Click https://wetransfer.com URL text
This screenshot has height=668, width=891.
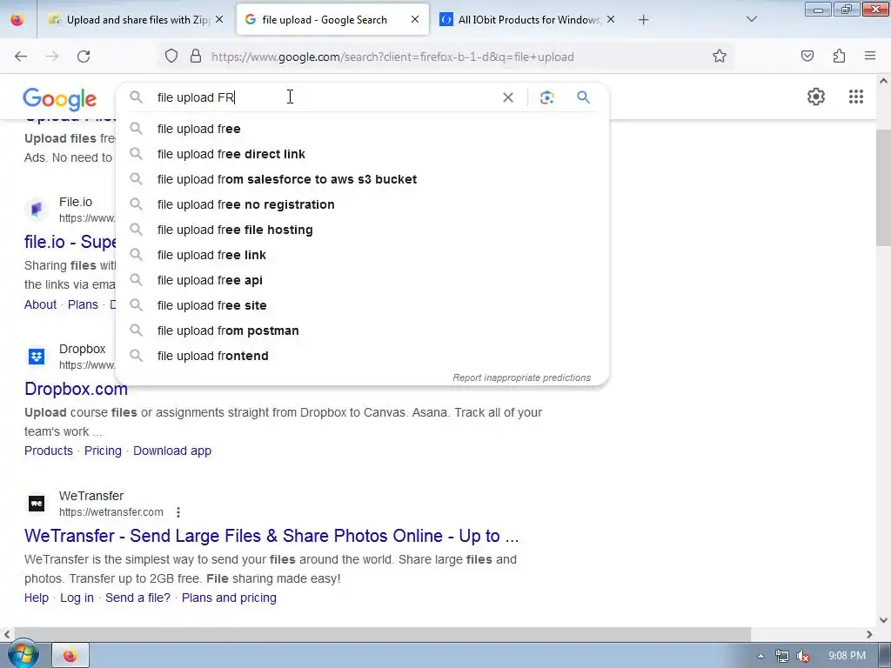pyautogui.click(x=111, y=512)
